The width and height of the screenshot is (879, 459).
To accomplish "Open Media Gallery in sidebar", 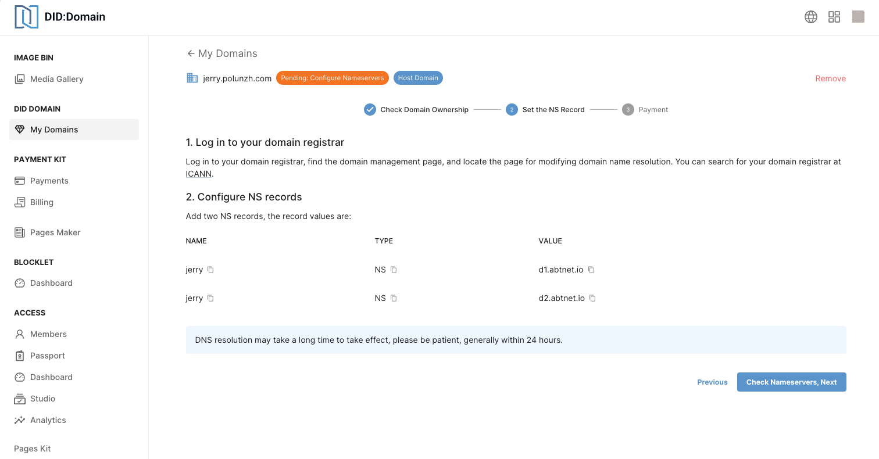I will click(56, 79).
